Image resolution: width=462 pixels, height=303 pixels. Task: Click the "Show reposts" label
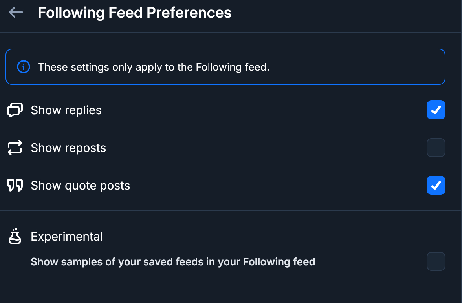[68, 148]
